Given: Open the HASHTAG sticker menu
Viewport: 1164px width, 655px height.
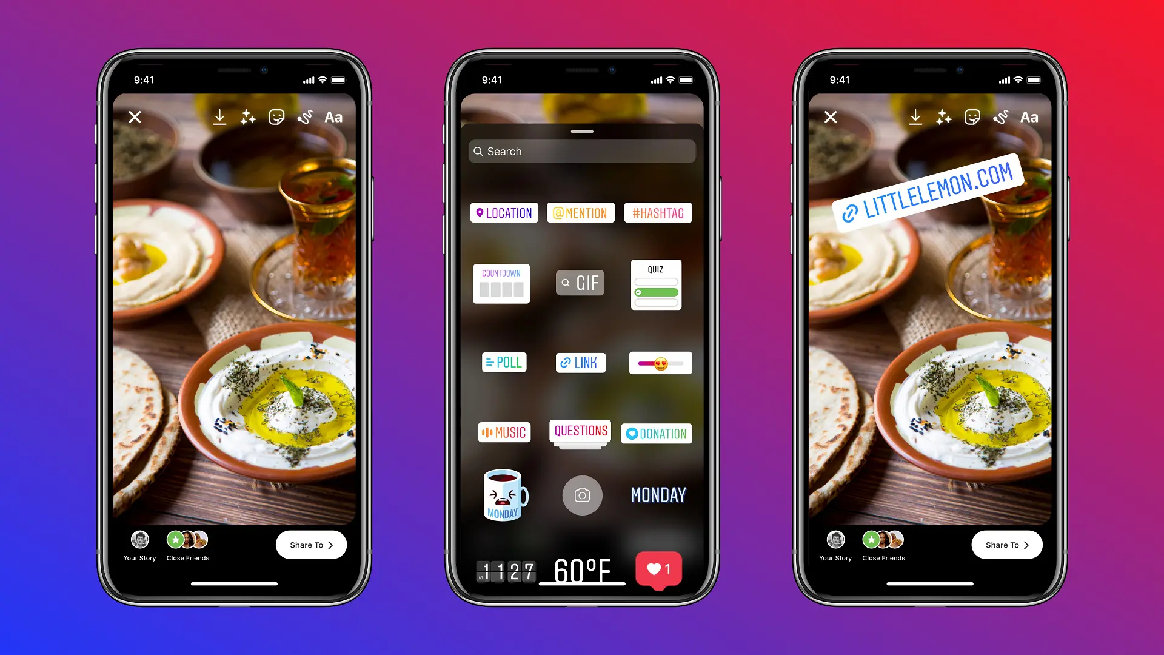Looking at the screenshot, I should pyautogui.click(x=657, y=213).
